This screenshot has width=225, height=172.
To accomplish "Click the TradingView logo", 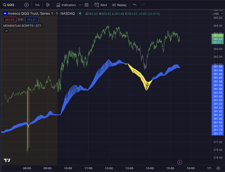I will (7, 160).
